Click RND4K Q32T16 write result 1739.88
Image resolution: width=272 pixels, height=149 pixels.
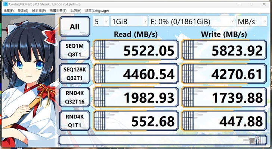224,97
